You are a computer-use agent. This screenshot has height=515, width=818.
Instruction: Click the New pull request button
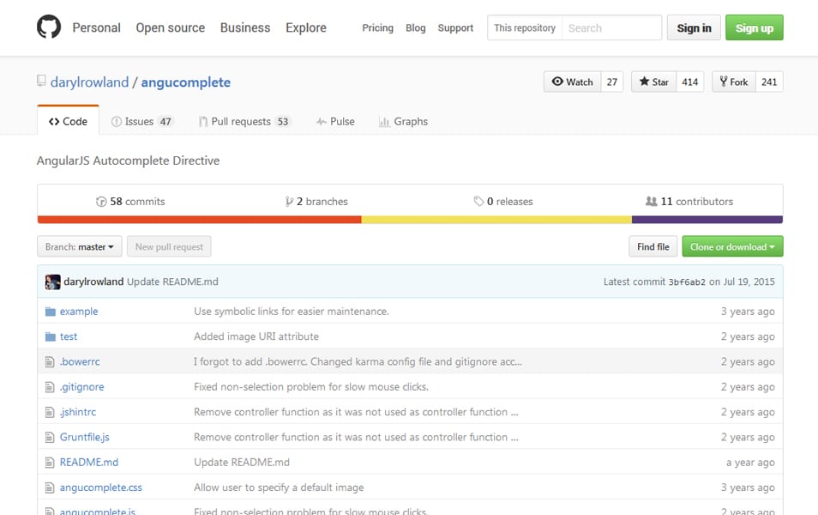click(169, 246)
